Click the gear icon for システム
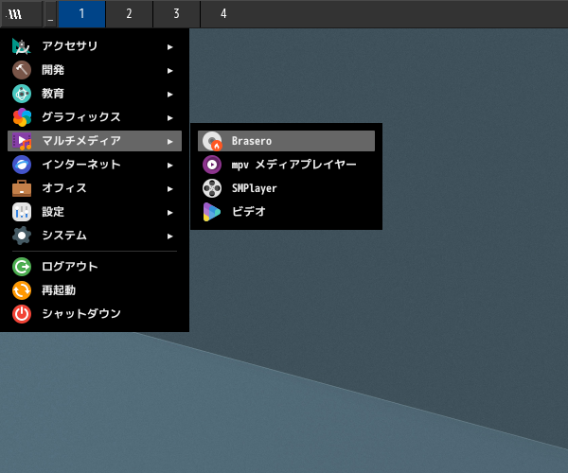This screenshot has height=473, width=568. click(x=22, y=236)
